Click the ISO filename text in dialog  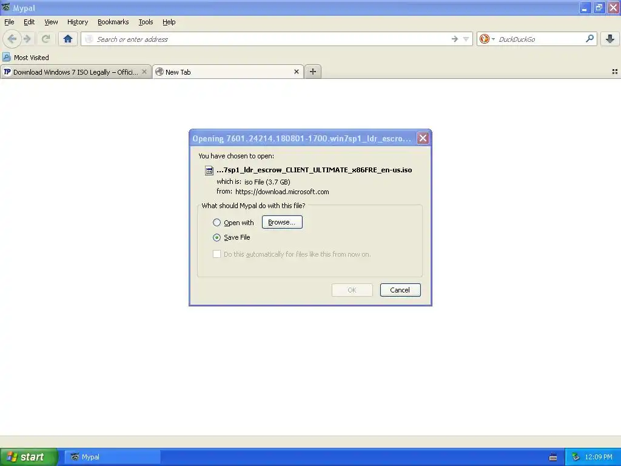click(314, 170)
